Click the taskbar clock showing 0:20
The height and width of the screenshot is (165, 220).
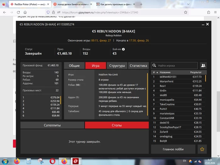(x=210, y=161)
